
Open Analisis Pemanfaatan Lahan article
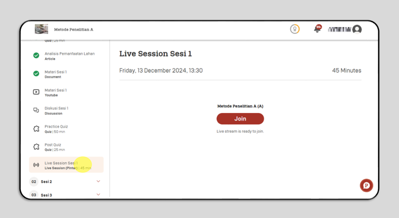pos(66,56)
